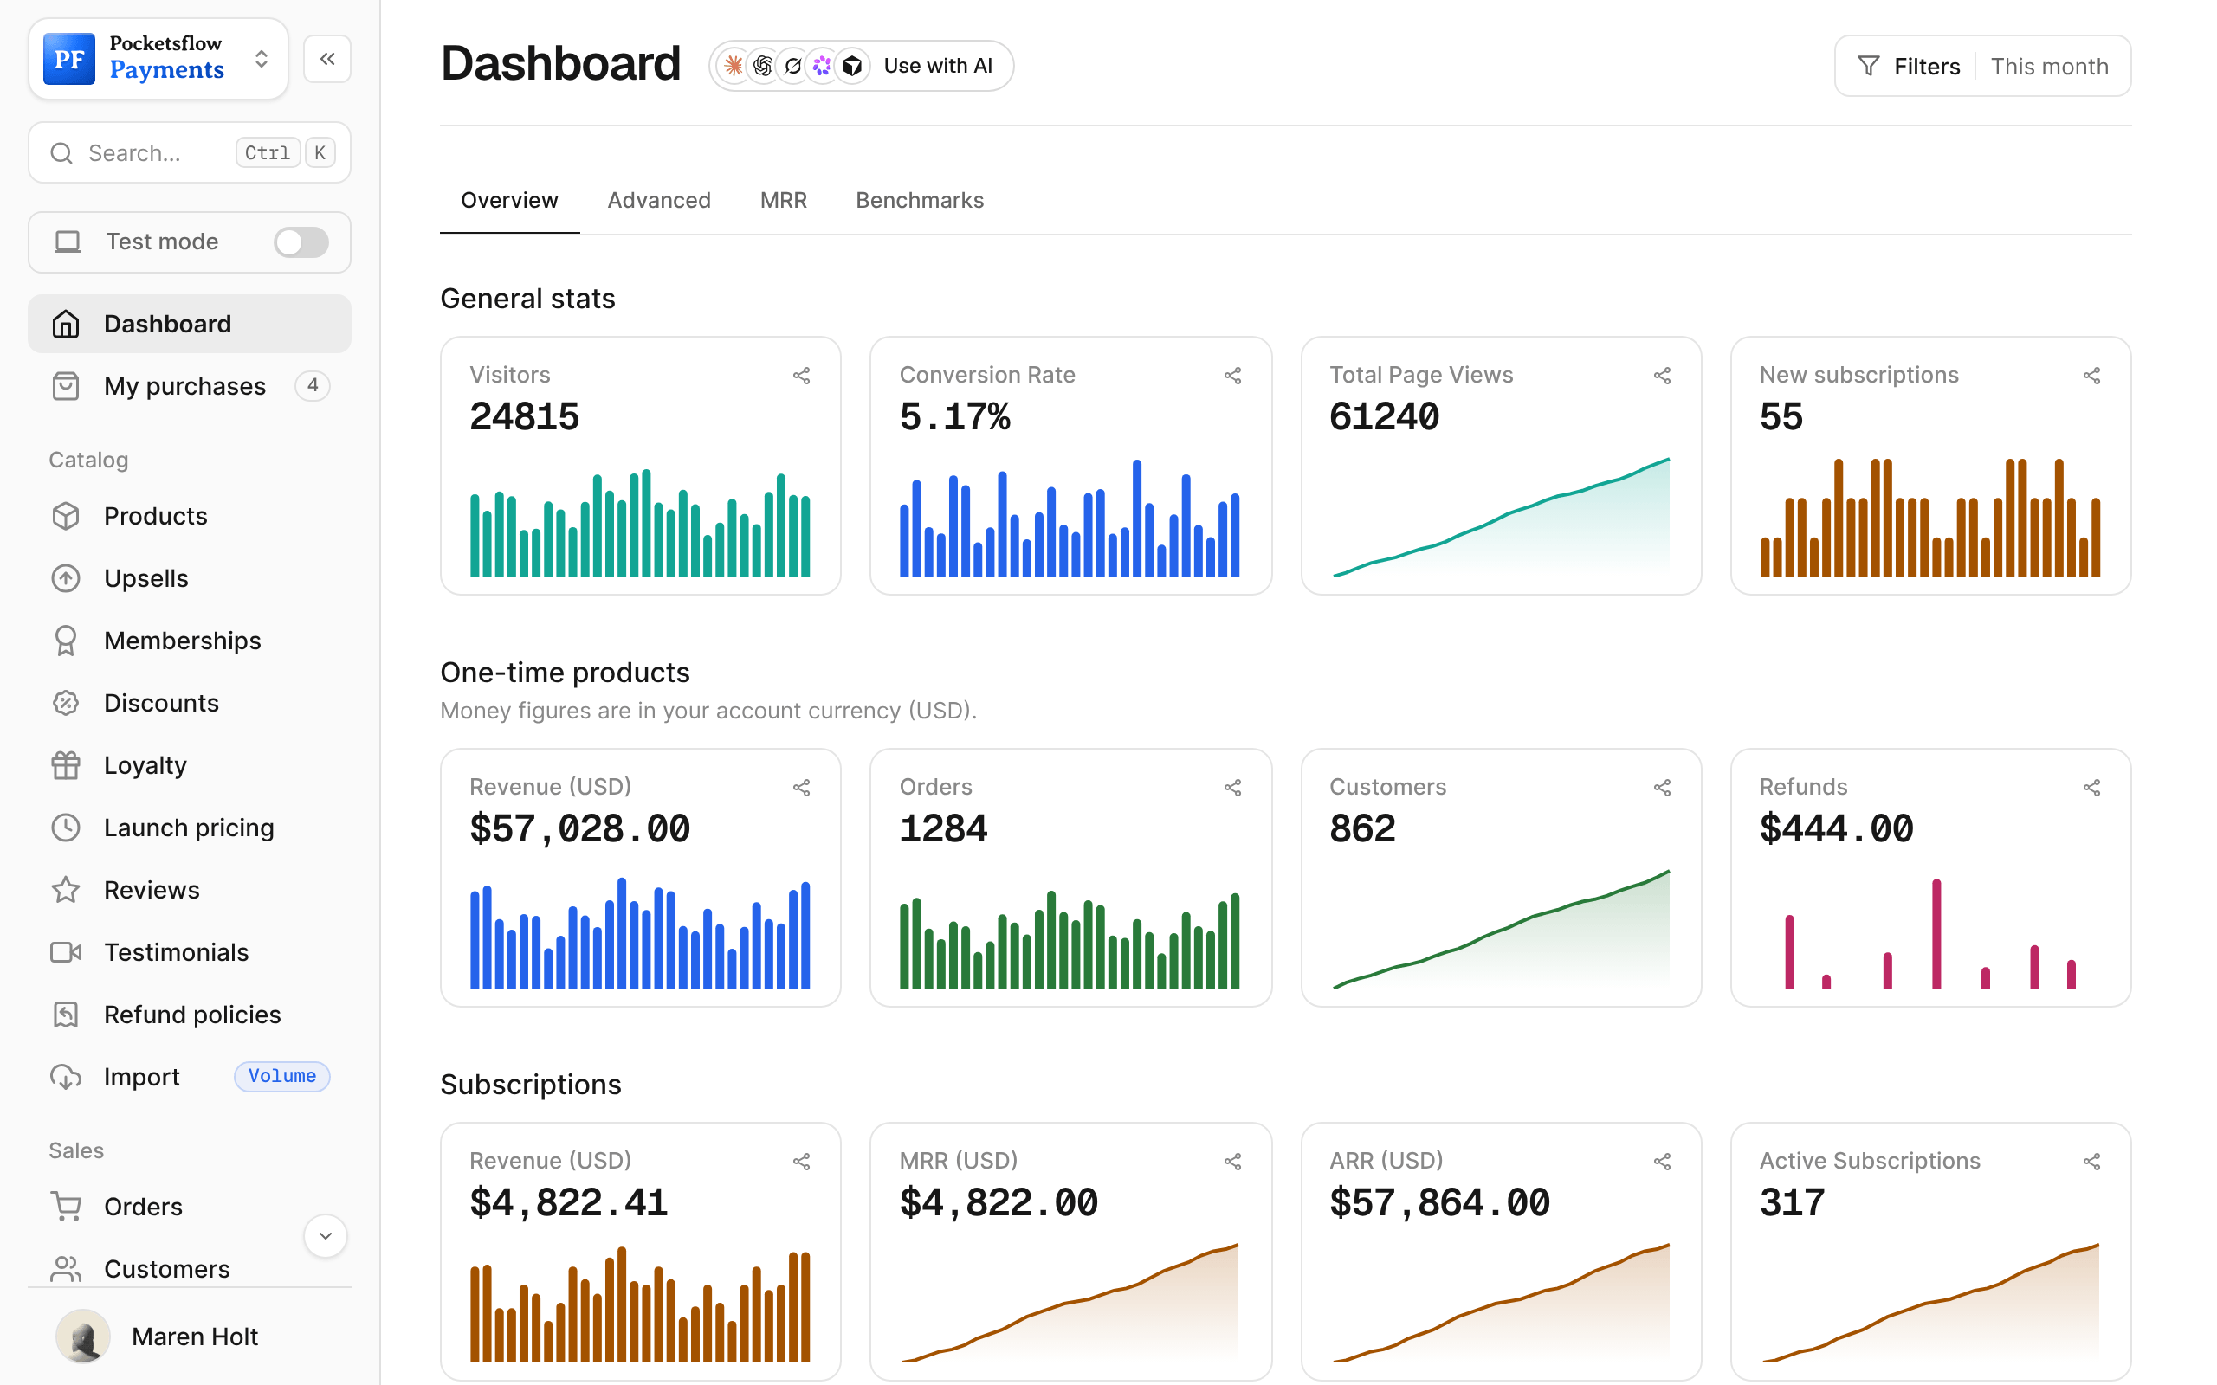The height and width of the screenshot is (1385, 2217).
Task: Click the sidebar scroll-down chevron button
Action: [326, 1236]
